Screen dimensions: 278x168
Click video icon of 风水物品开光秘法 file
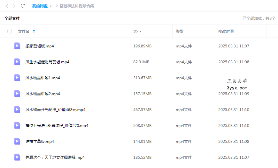coord(17,109)
